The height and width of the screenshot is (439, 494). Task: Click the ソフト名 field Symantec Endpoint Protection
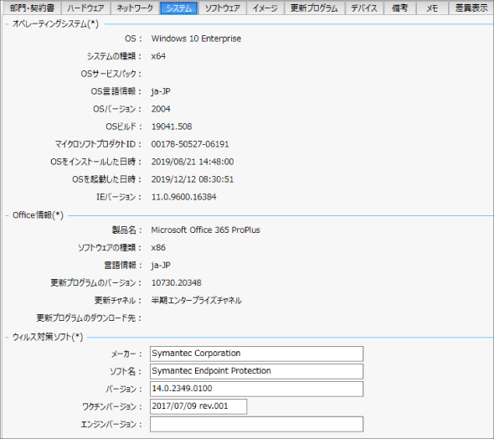pos(256,371)
